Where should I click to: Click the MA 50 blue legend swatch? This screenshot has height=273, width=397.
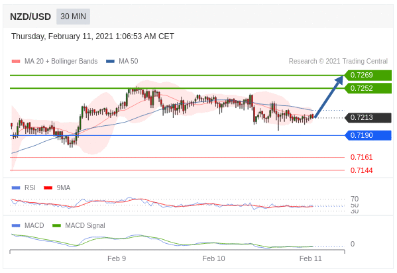tap(111, 61)
